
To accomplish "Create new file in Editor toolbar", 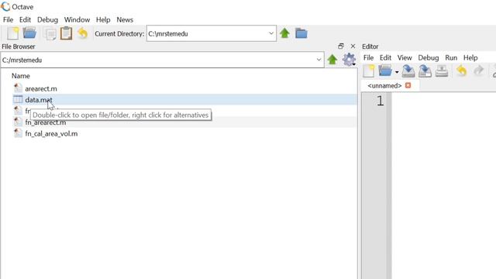I will [369, 71].
